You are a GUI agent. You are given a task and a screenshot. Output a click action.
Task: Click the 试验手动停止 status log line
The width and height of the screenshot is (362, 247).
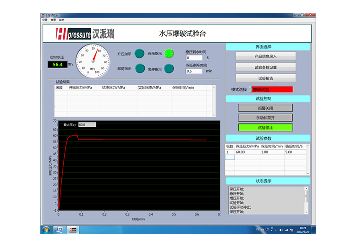[x=240, y=207]
